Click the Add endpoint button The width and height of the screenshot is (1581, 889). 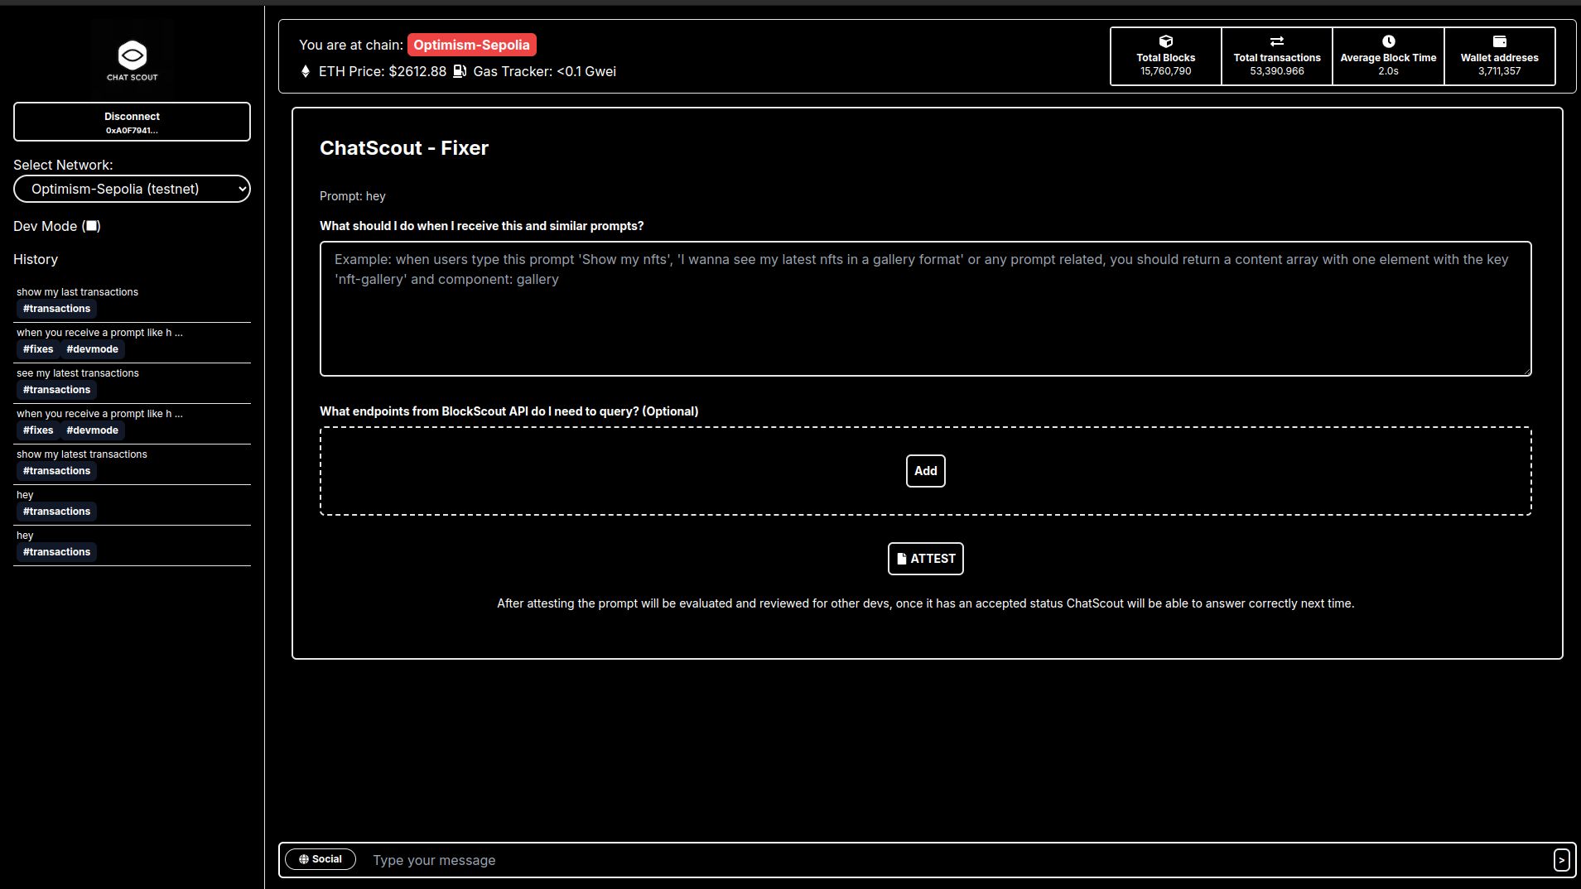click(x=925, y=471)
